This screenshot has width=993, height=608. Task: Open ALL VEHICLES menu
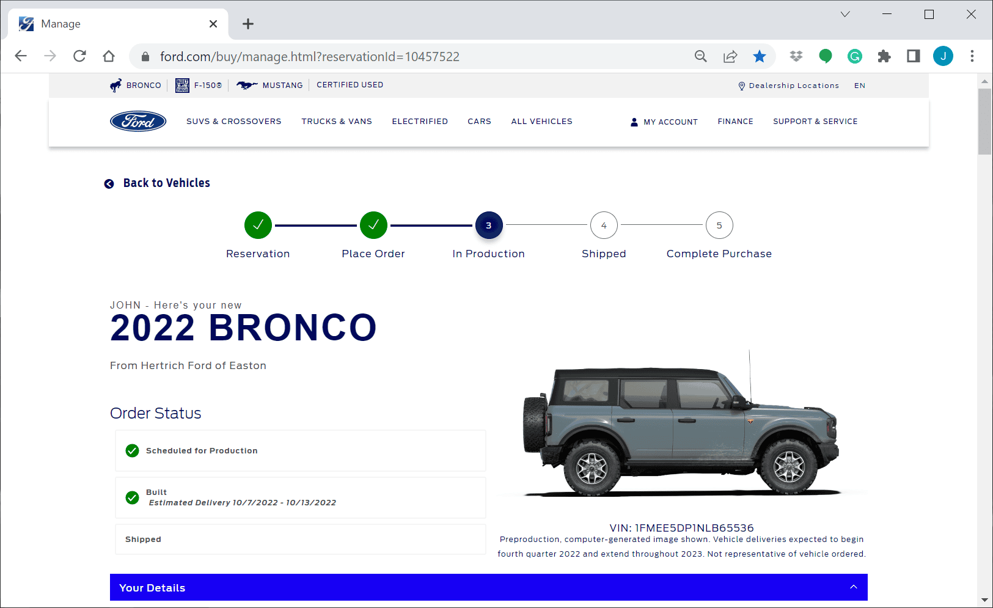tap(542, 122)
